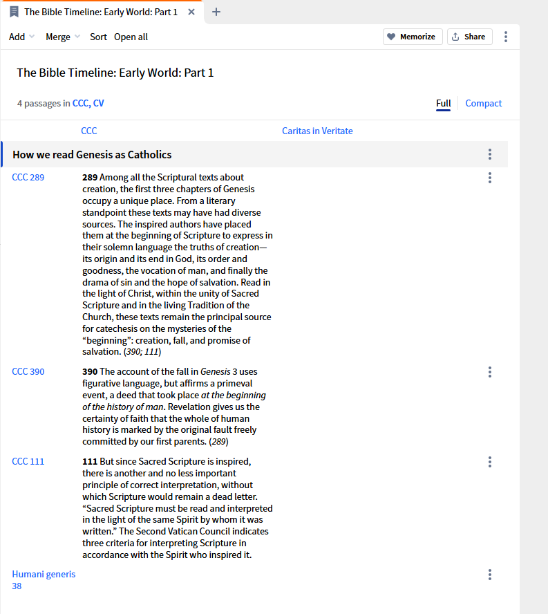Open options menu for CCC 111 row

[490, 462]
